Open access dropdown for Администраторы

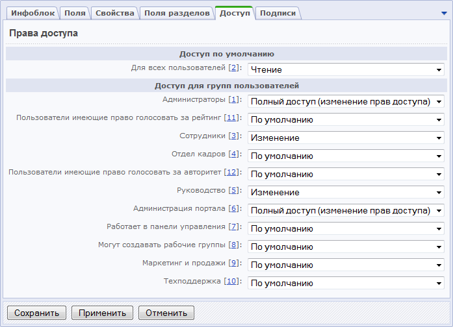[344, 102]
